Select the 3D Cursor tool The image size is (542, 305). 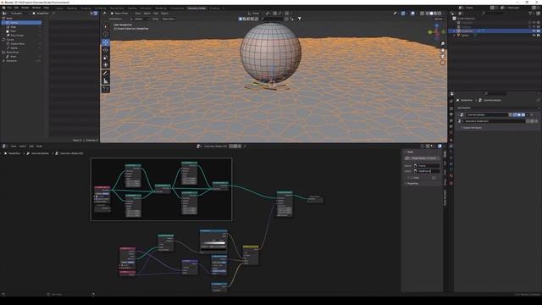105,34
